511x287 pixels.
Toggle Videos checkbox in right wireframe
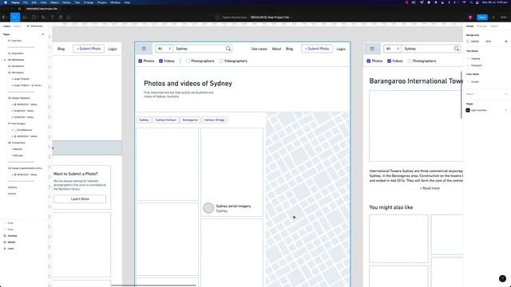click(389, 61)
